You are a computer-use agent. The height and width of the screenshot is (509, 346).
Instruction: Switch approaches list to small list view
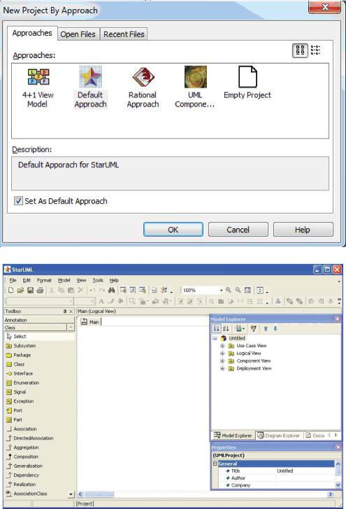(x=315, y=50)
